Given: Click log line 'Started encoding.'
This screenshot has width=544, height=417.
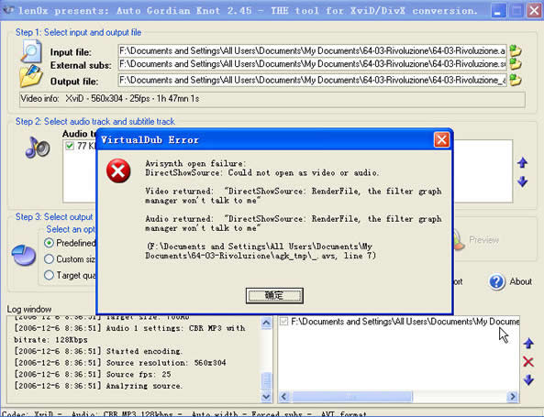Looking at the screenshot, I should point(97,351).
